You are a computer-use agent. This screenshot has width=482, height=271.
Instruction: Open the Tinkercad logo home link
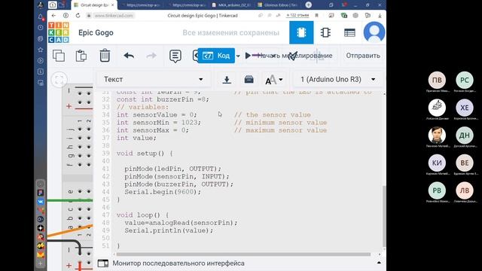(x=59, y=32)
